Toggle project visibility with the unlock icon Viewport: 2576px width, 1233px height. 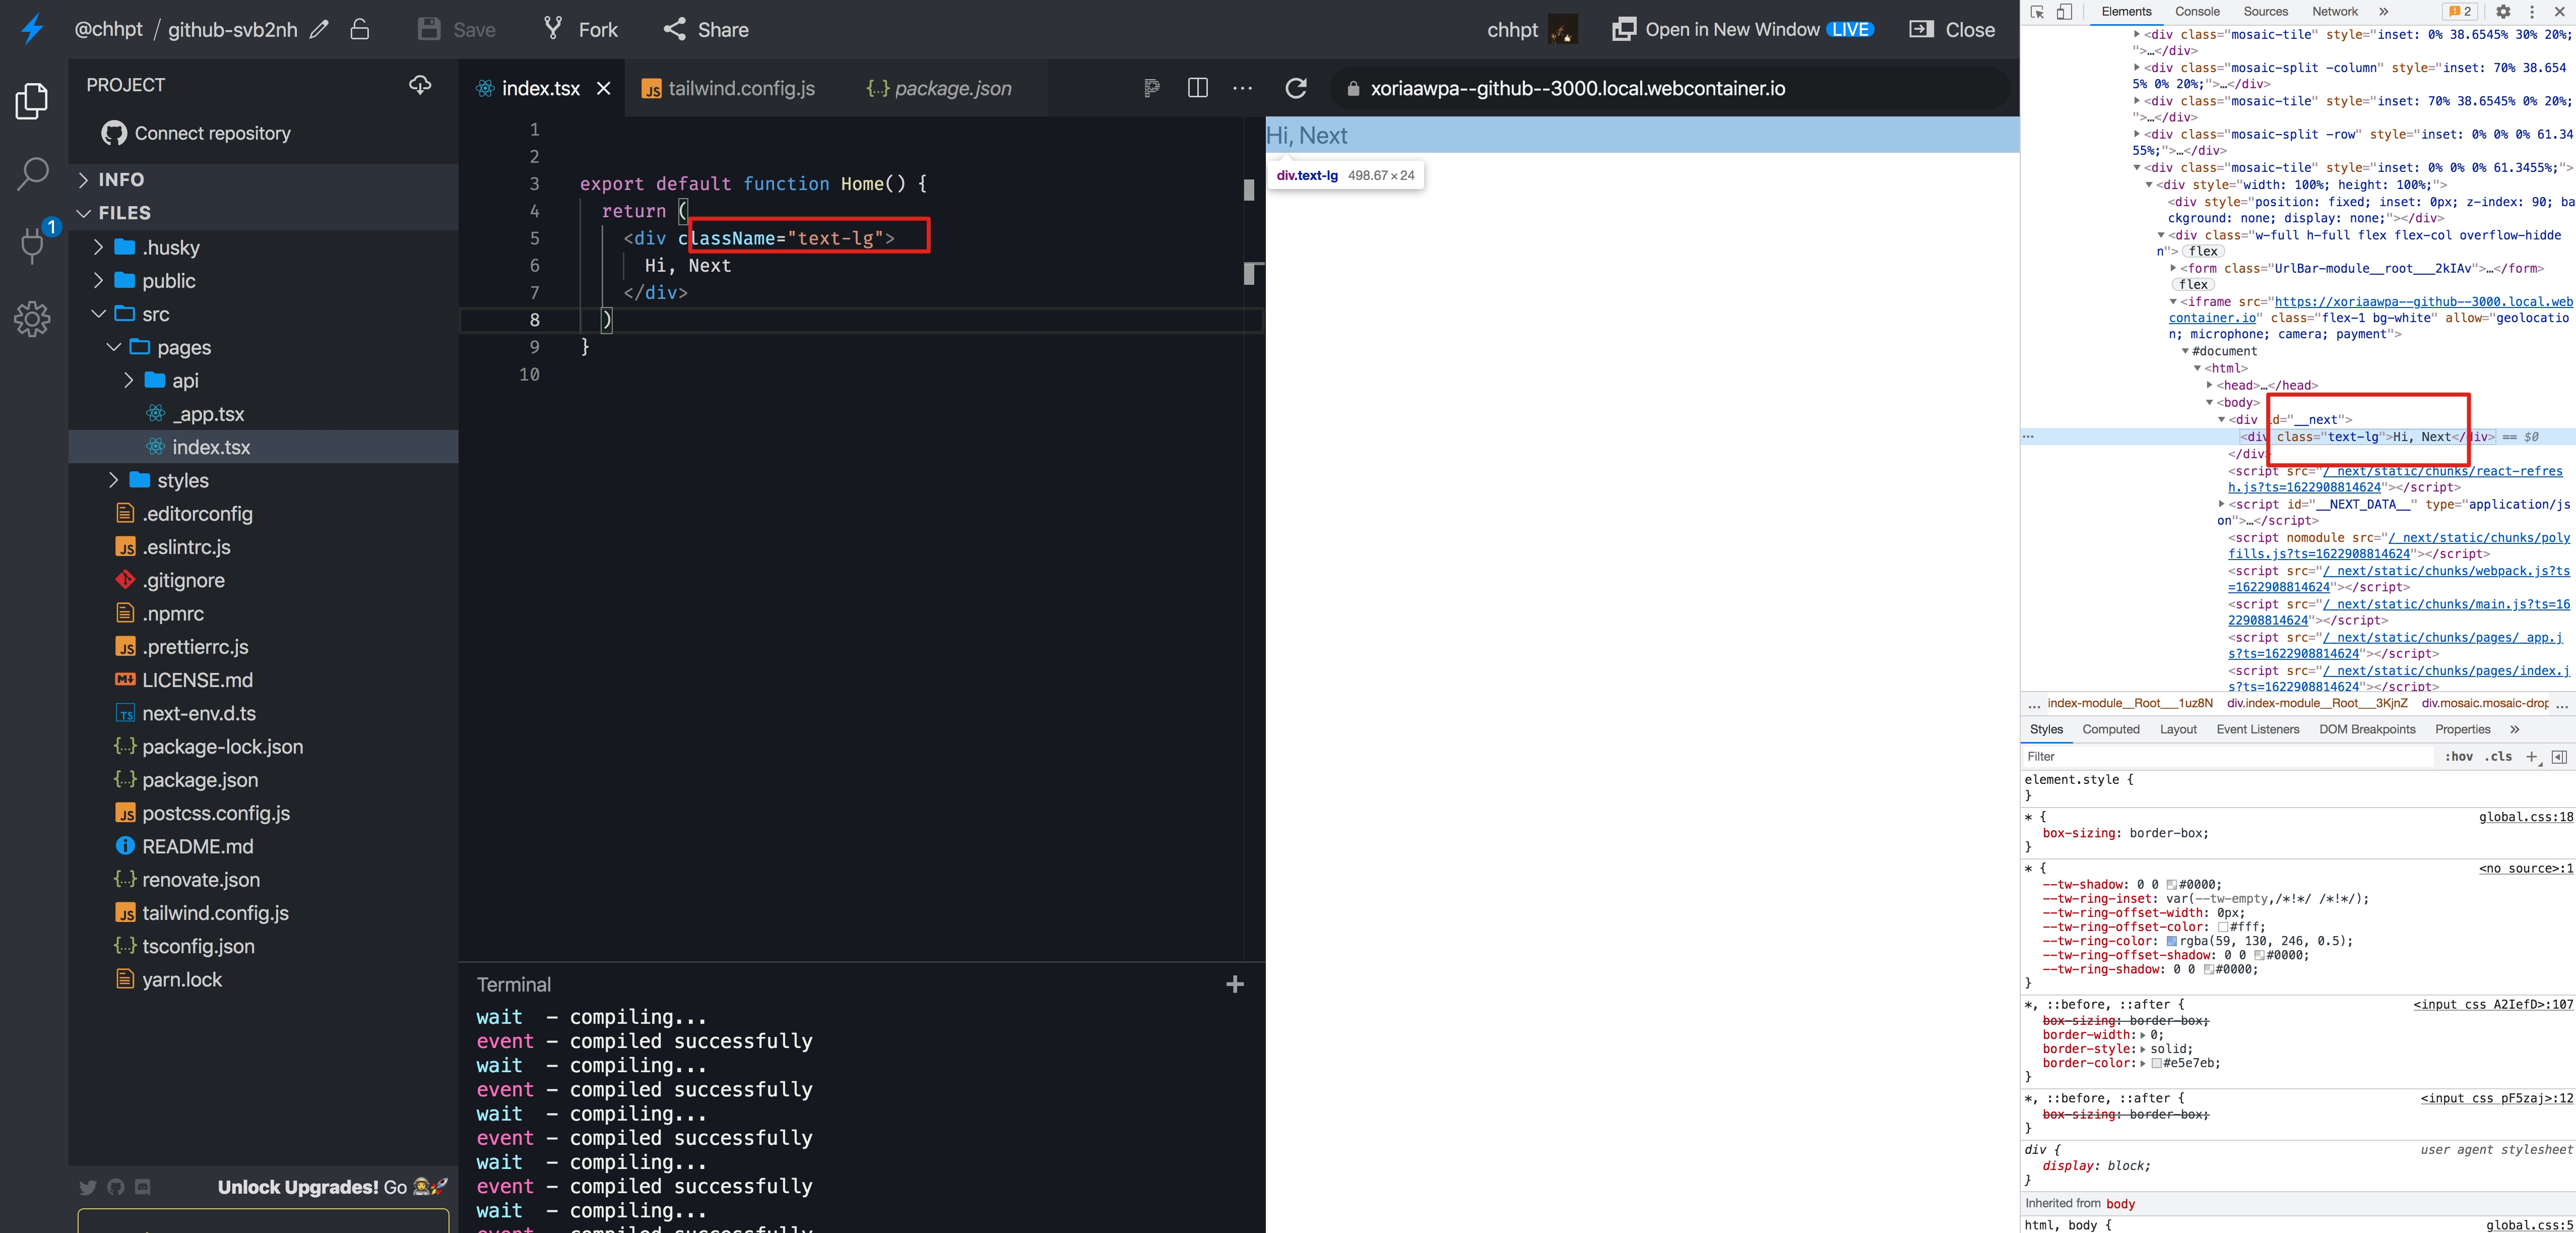point(360,29)
